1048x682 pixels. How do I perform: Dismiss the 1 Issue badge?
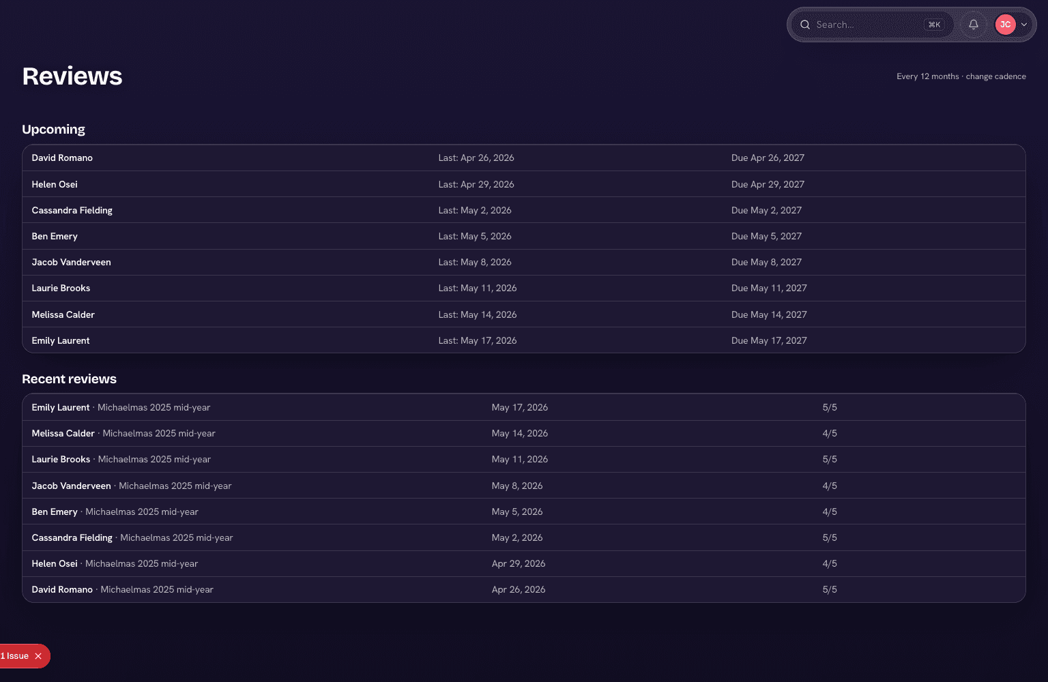(x=38, y=656)
